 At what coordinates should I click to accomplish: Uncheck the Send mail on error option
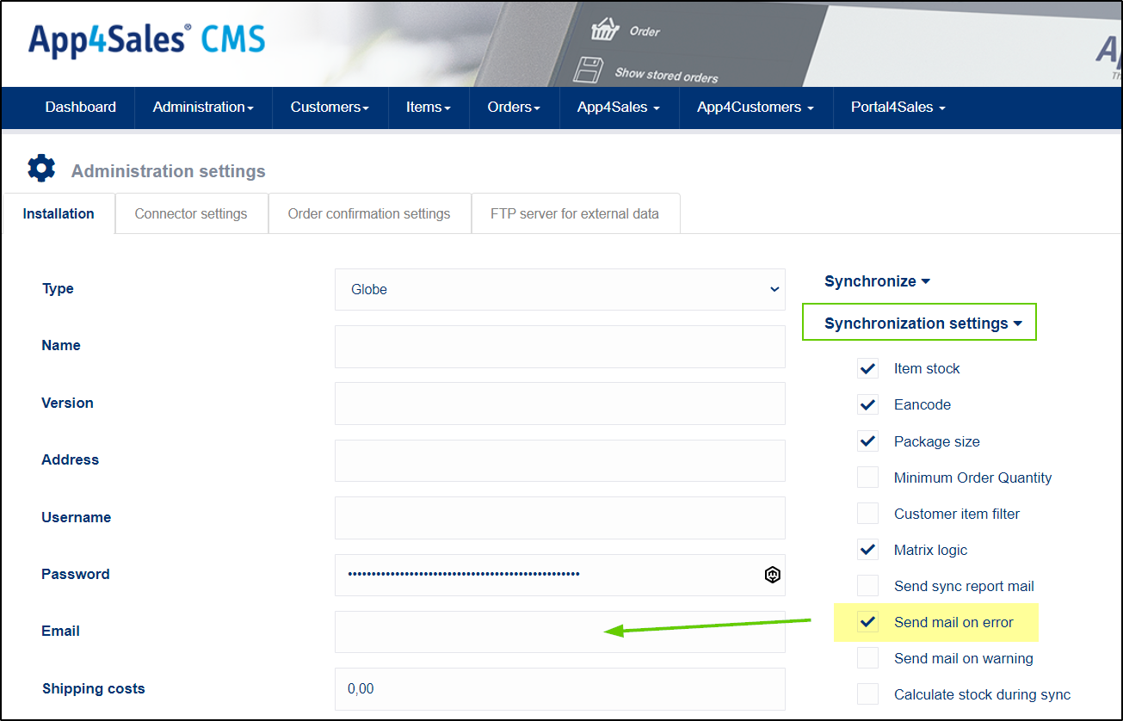click(867, 621)
